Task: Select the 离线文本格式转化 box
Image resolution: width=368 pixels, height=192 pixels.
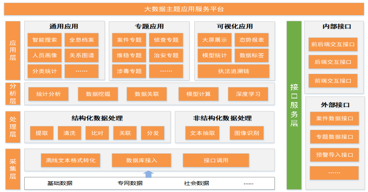Action: click(x=71, y=160)
